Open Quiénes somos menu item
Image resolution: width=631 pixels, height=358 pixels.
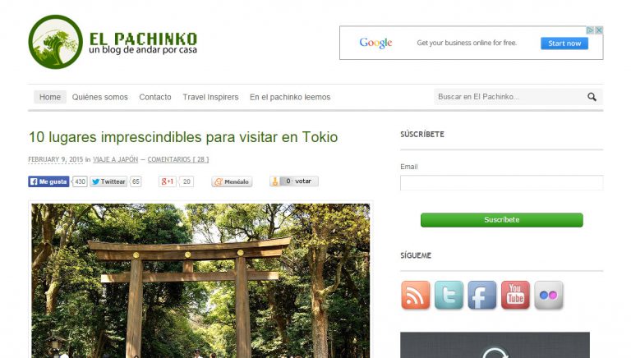click(99, 97)
